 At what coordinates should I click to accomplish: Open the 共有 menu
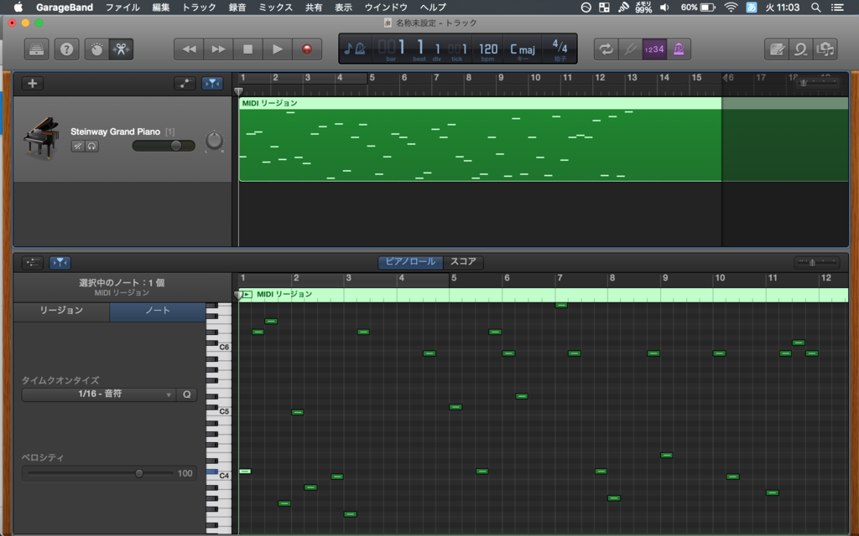tap(314, 7)
